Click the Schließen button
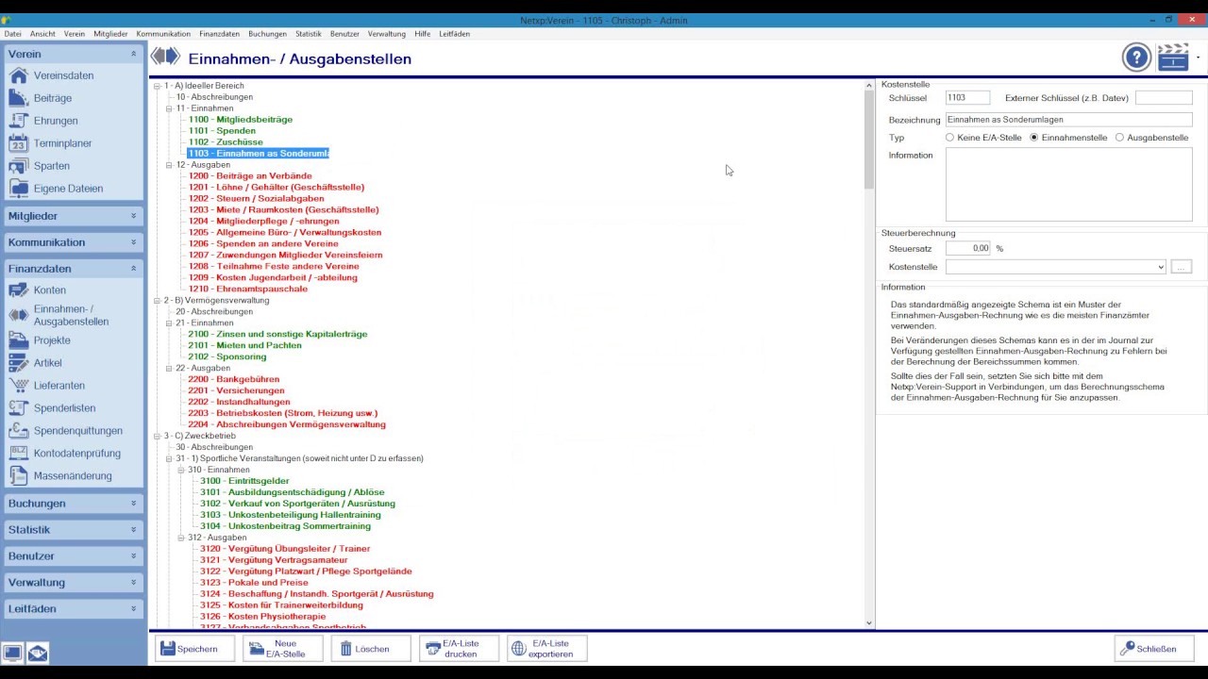Viewport: 1208px width, 679px height. (1153, 649)
